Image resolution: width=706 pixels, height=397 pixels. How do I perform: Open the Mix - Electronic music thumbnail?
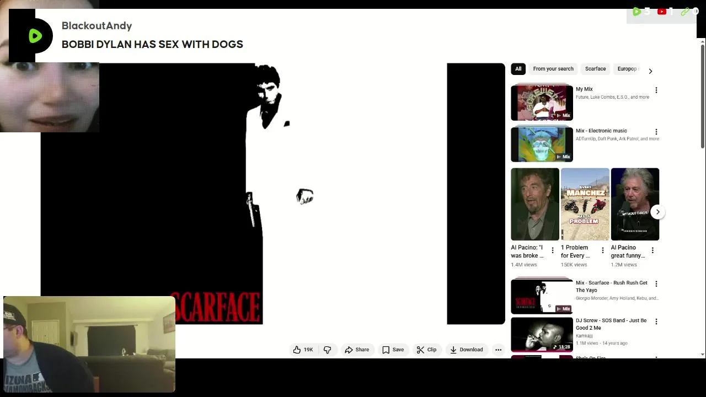(x=542, y=144)
